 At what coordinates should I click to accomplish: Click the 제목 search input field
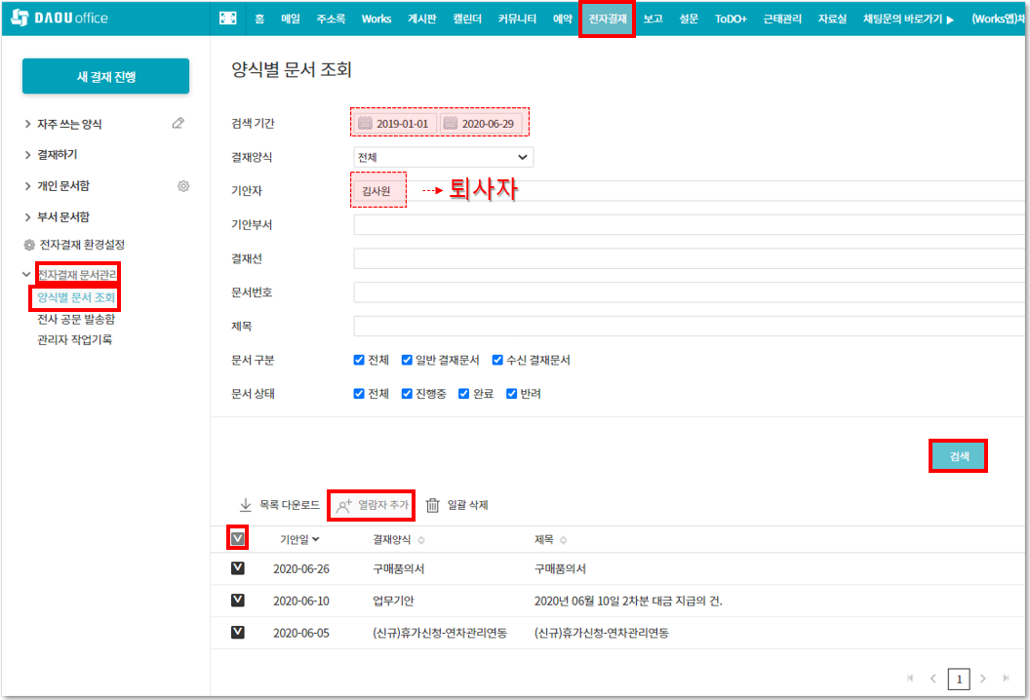(x=683, y=326)
